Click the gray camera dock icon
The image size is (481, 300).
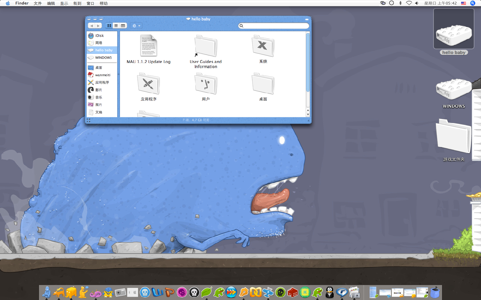click(x=120, y=292)
